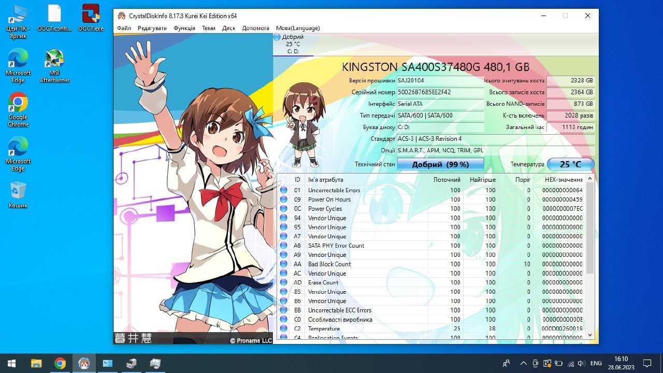Open the Мова(Language) menu
The image size is (663, 373).
(x=298, y=28)
